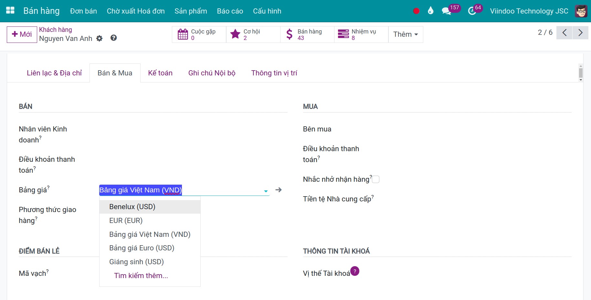This screenshot has height=300, width=591.
Task: Choose the Giáng sinh (USD) price list
Action: tap(136, 262)
